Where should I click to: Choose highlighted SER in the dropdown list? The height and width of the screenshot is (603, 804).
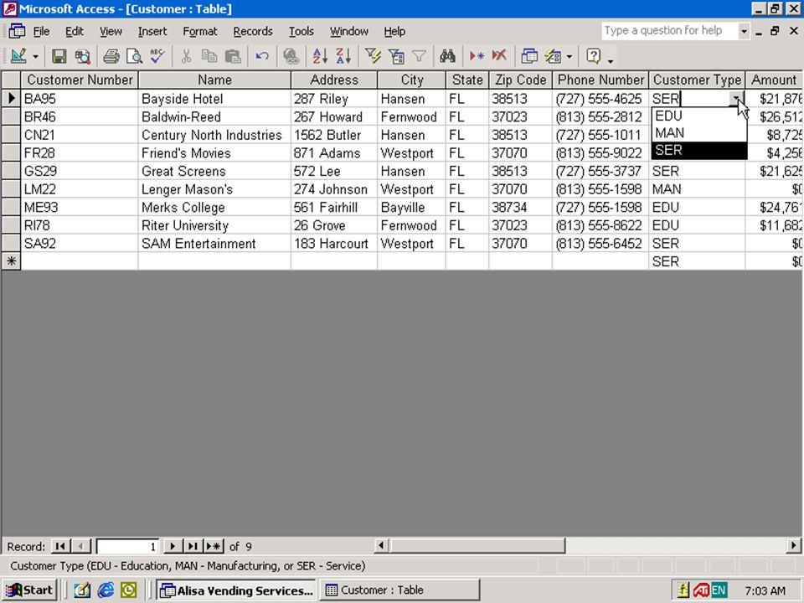698,150
